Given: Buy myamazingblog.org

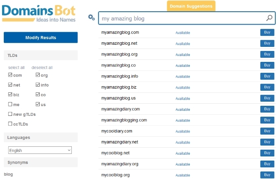Looking at the screenshot, I should tap(267, 54).
